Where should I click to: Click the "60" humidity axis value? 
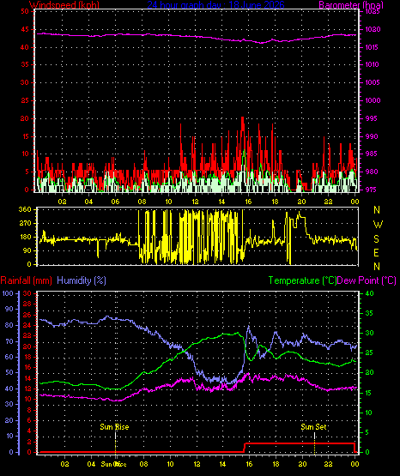[x=9, y=357]
